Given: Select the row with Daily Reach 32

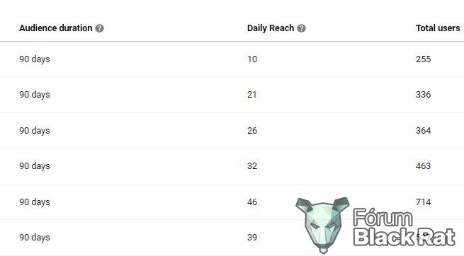Looking at the screenshot, I should pos(232,166).
